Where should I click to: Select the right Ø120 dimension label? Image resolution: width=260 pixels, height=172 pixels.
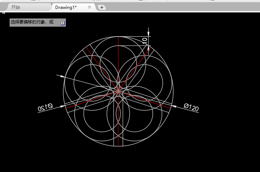click(191, 107)
